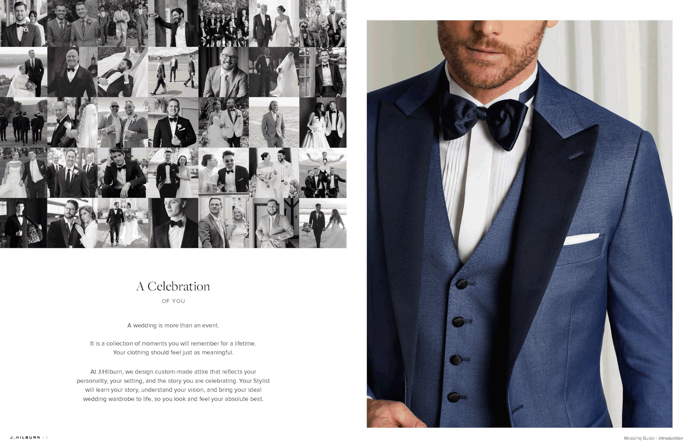
Task: Open the two men in sunglasses with champagne photo
Action: point(123,122)
